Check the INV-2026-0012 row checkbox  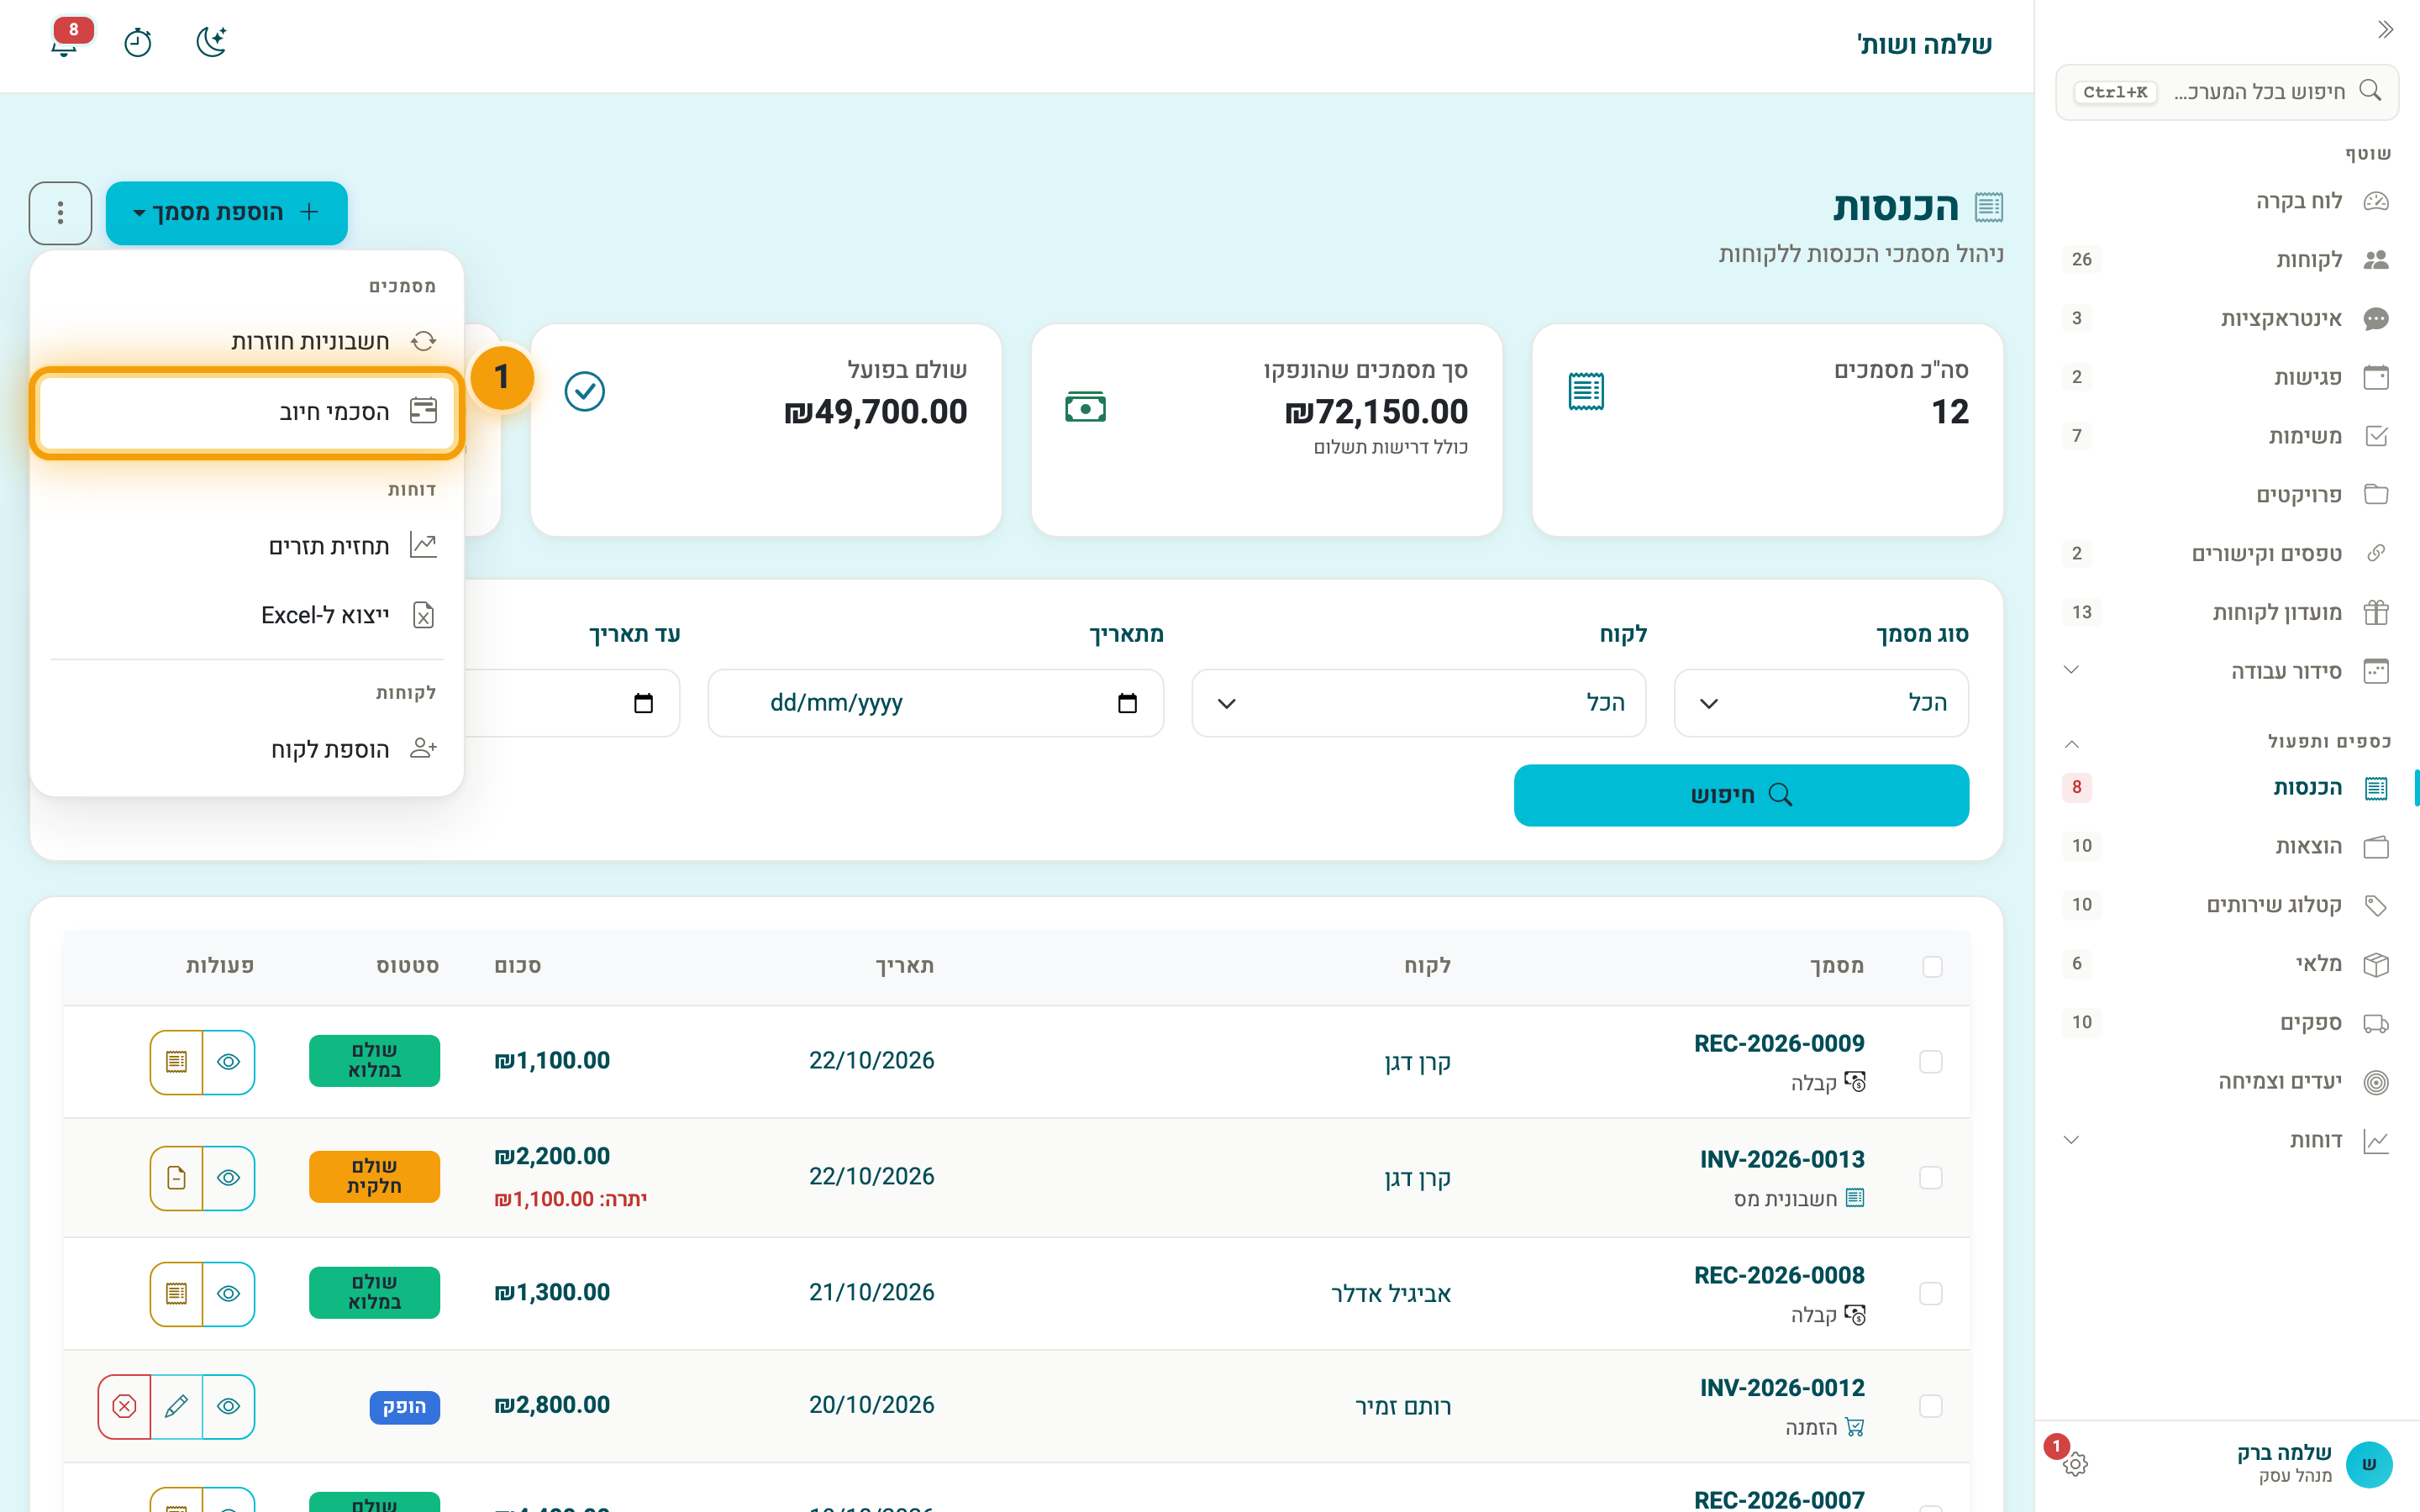(1931, 1406)
